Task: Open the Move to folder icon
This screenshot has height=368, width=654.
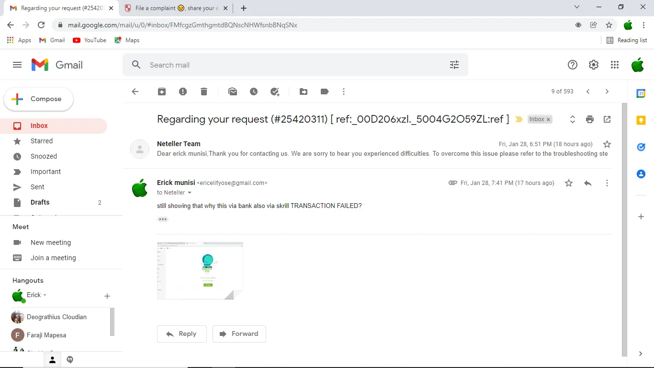Action: (x=304, y=92)
